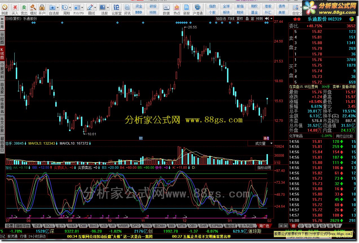Screen dimensions: 359x243
Task: Click the 开户 open account icon
Action: tap(42, 8)
